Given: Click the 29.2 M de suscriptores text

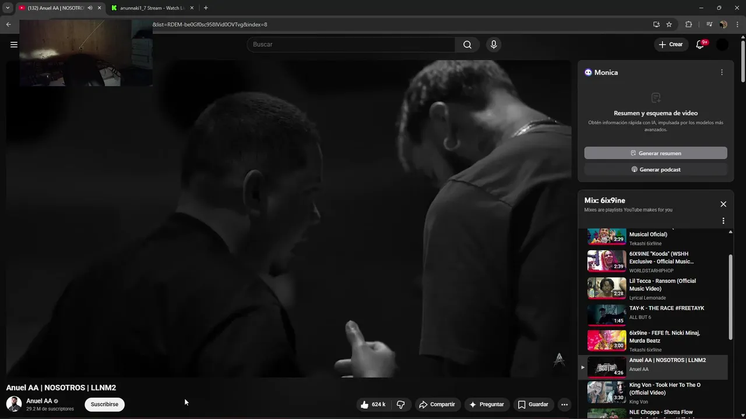Looking at the screenshot, I should (50, 409).
